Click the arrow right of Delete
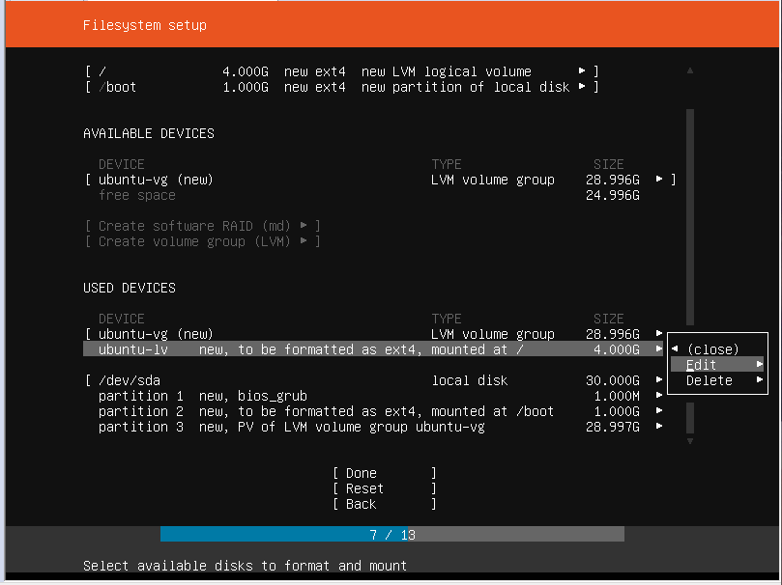The height and width of the screenshot is (585, 782). point(759,380)
